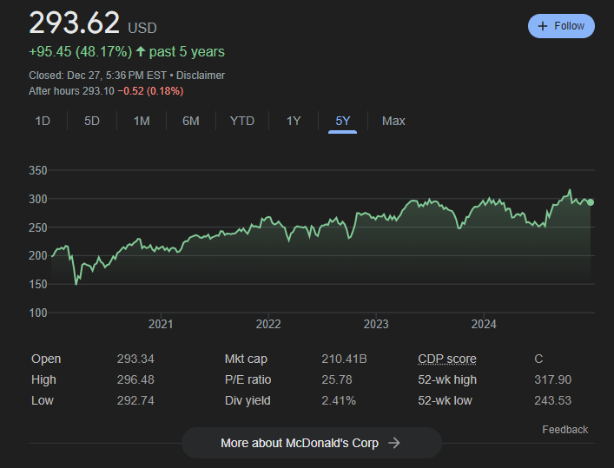Show the YTD chart range
This screenshot has width=614, height=468.
[x=242, y=121]
